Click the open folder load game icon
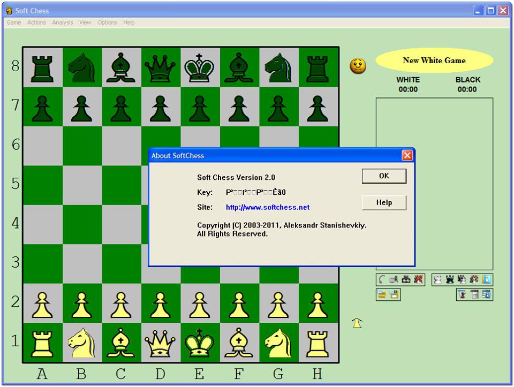 382,294
